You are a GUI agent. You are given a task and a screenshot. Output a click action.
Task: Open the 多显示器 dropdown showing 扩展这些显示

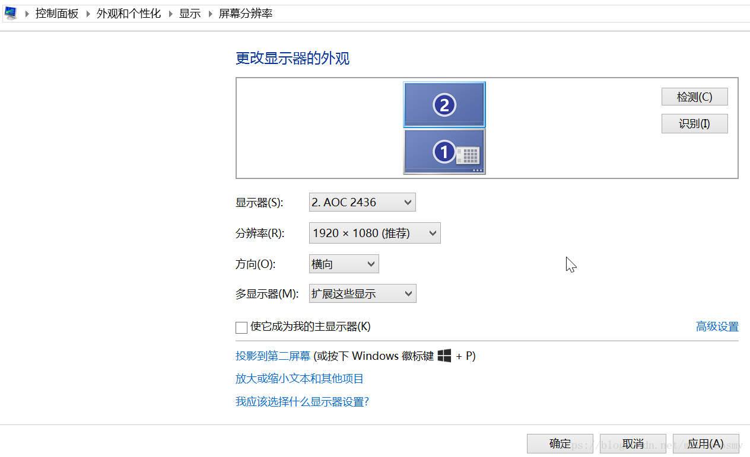(363, 293)
